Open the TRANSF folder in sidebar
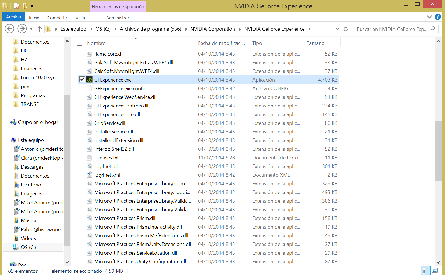Viewport: 445px width, 275px height. (x=30, y=104)
